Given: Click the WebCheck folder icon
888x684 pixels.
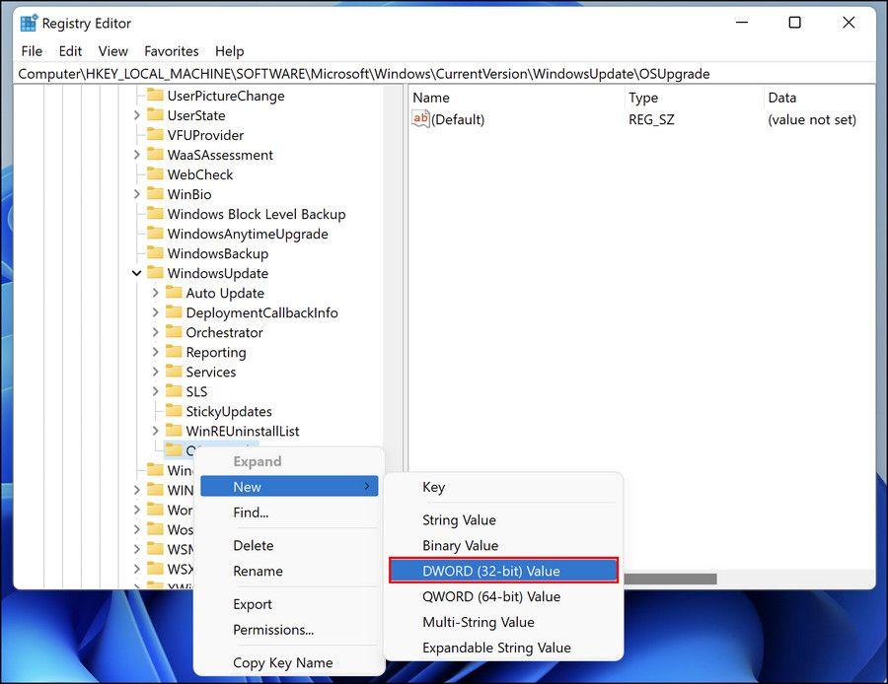Looking at the screenshot, I should click(x=155, y=174).
